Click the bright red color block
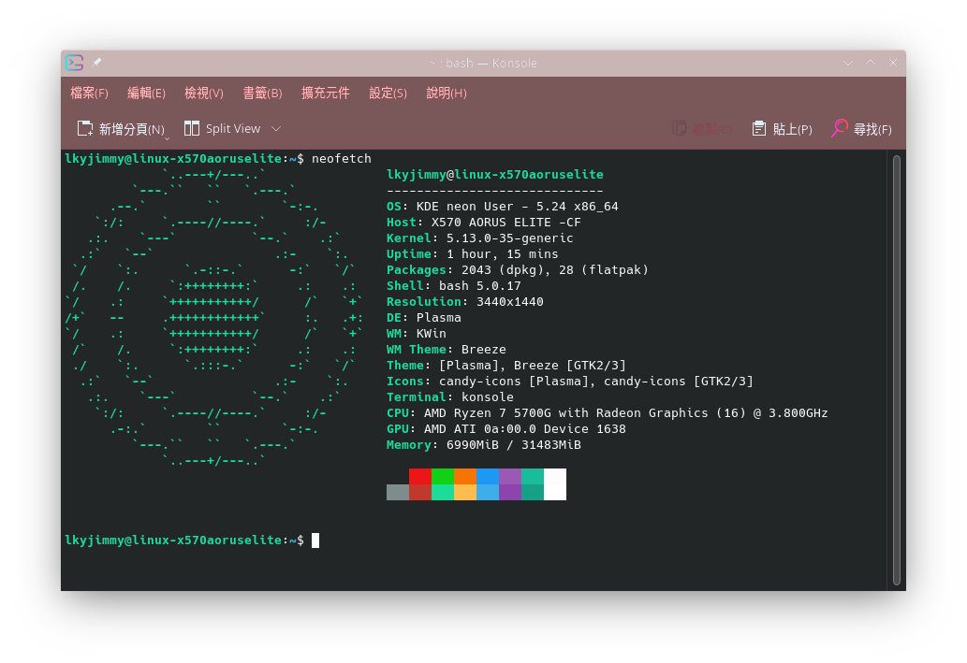 coord(420,476)
